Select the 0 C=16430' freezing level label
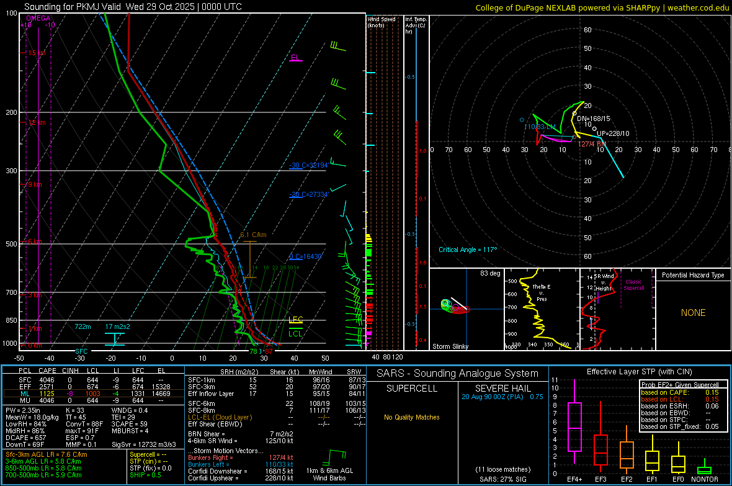Viewport: 732px width, 486px height. click(x=306, y=256)
